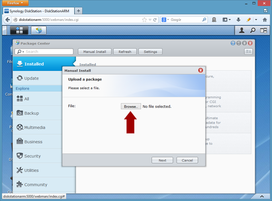Cancel the Manual Install dialog
Screen dimensions: 272x201
click(x=187, y=160)
